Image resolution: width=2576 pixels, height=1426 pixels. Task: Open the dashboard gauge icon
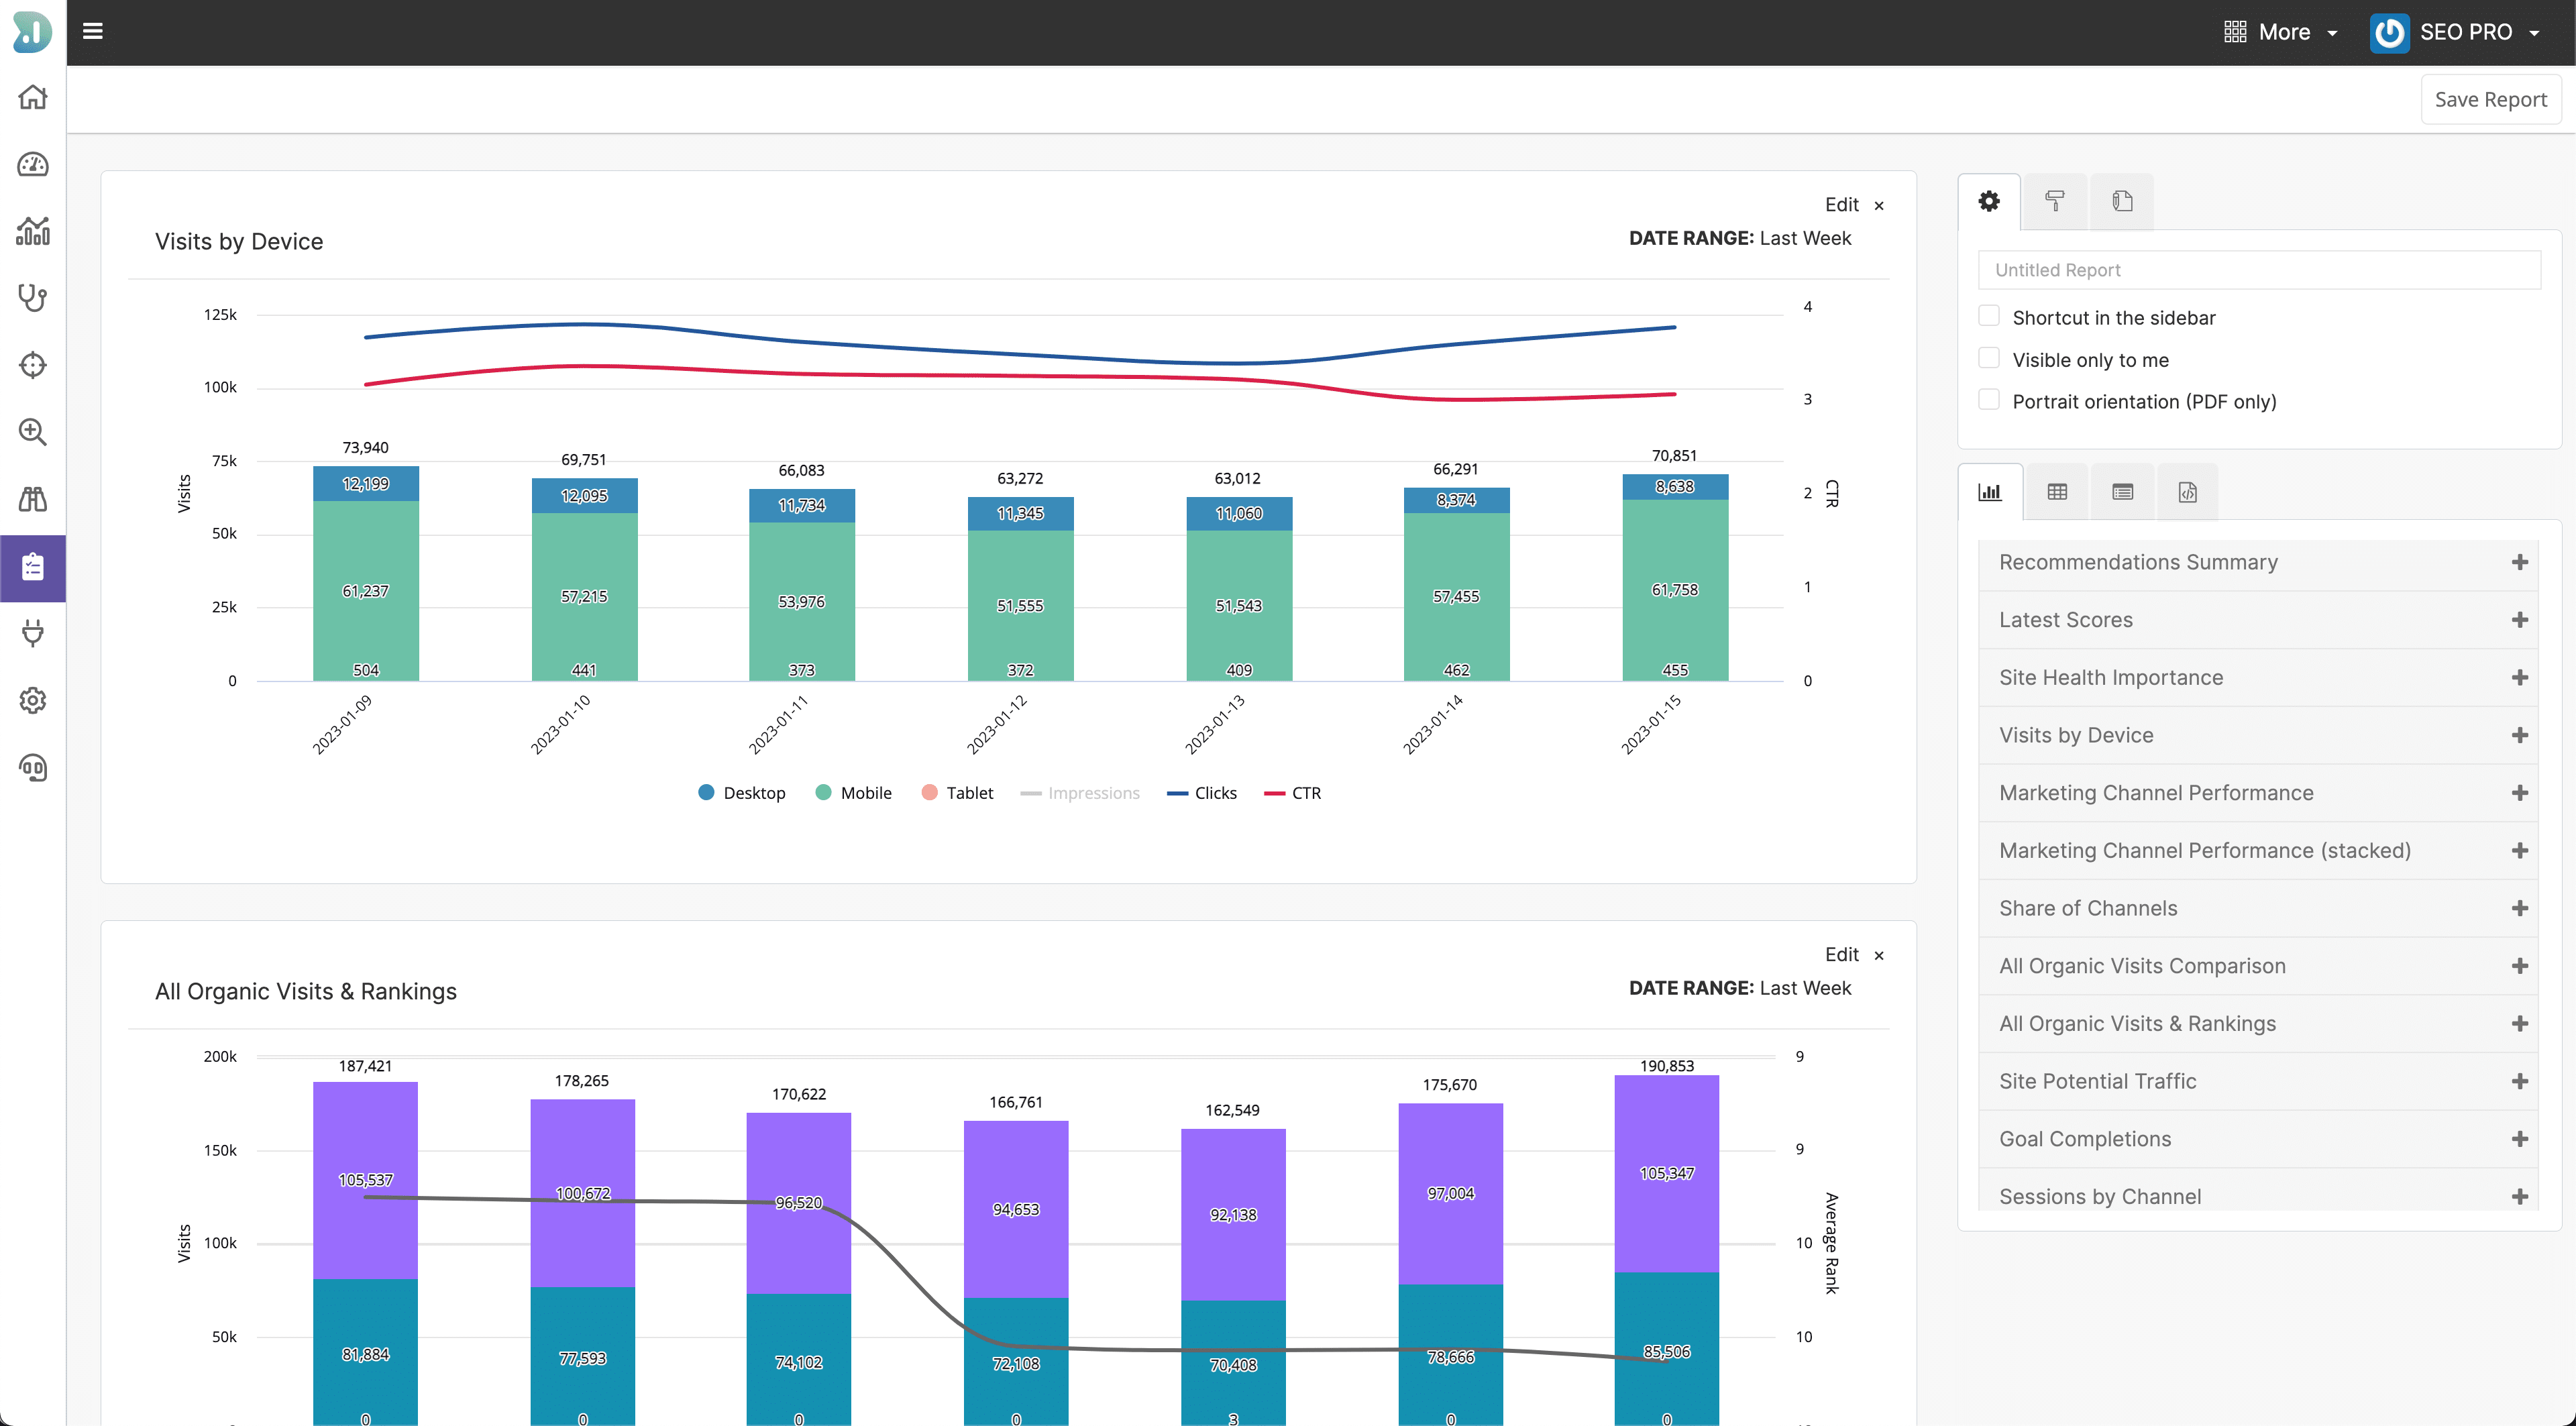33,164
